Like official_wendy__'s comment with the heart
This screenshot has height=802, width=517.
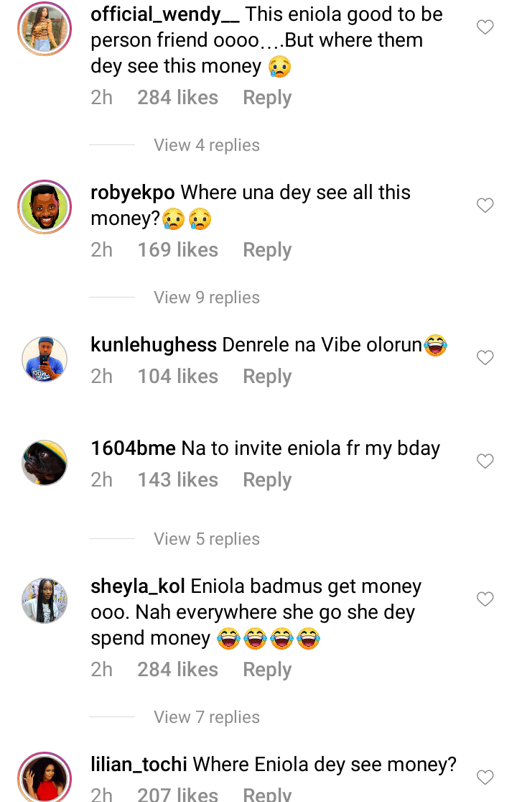(485, 27)
